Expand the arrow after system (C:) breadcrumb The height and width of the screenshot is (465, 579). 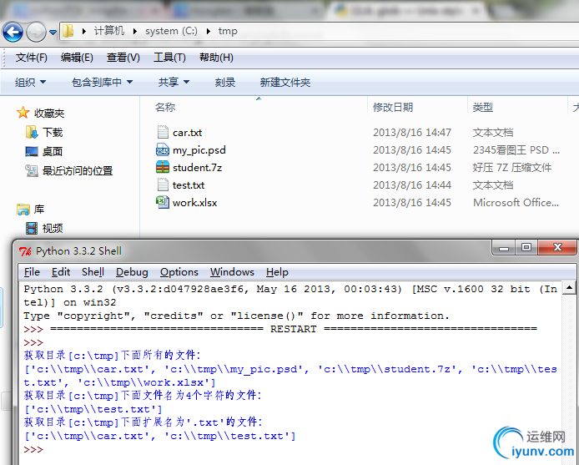tap(209, 32)
